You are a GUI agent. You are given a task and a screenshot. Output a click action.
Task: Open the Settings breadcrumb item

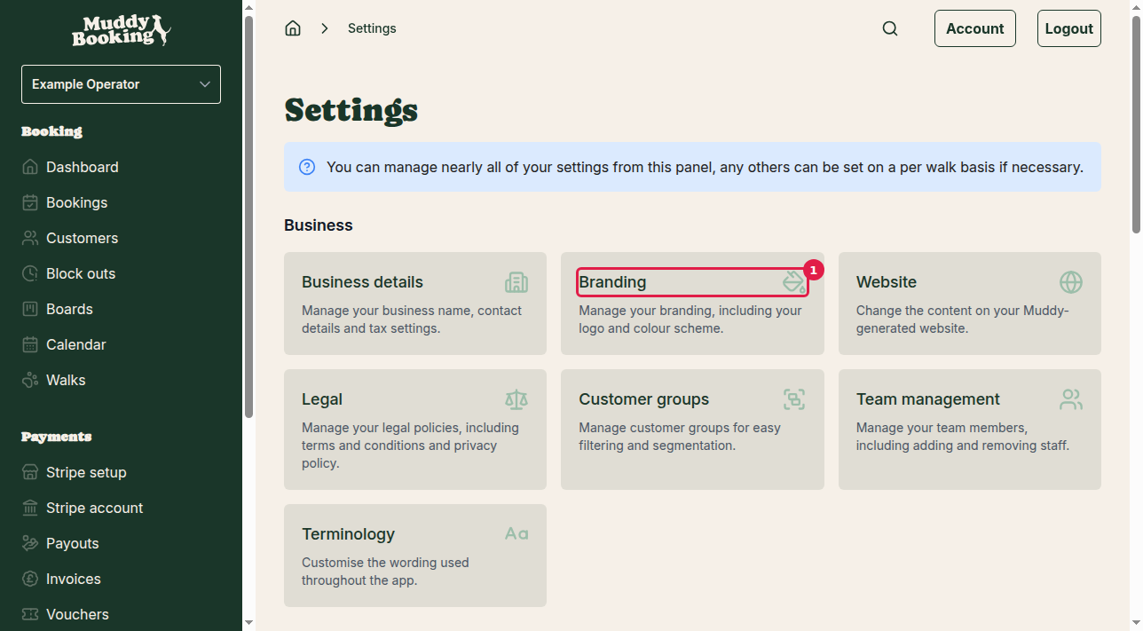coord(372,28)
